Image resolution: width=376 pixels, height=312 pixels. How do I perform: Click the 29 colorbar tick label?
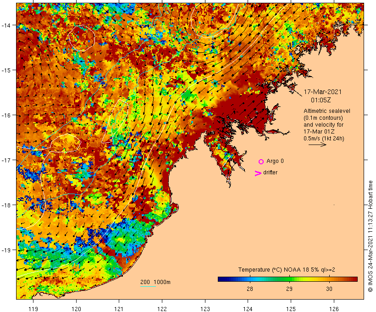tap(289, 289)
